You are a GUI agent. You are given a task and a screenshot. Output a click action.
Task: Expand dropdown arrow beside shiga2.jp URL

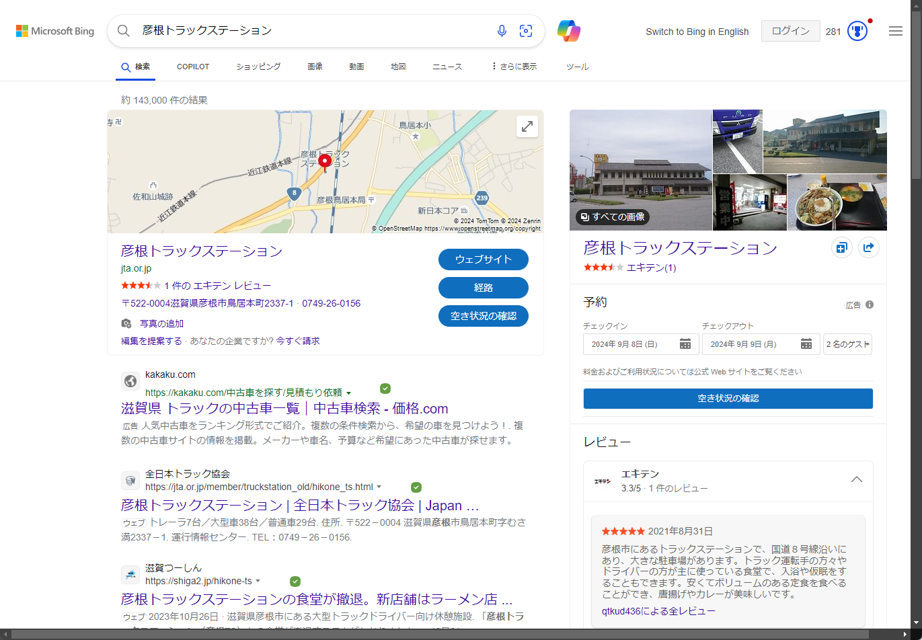coord(258,581)
